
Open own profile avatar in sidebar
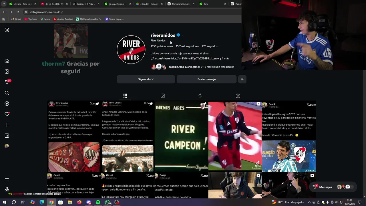click(7, 146)
